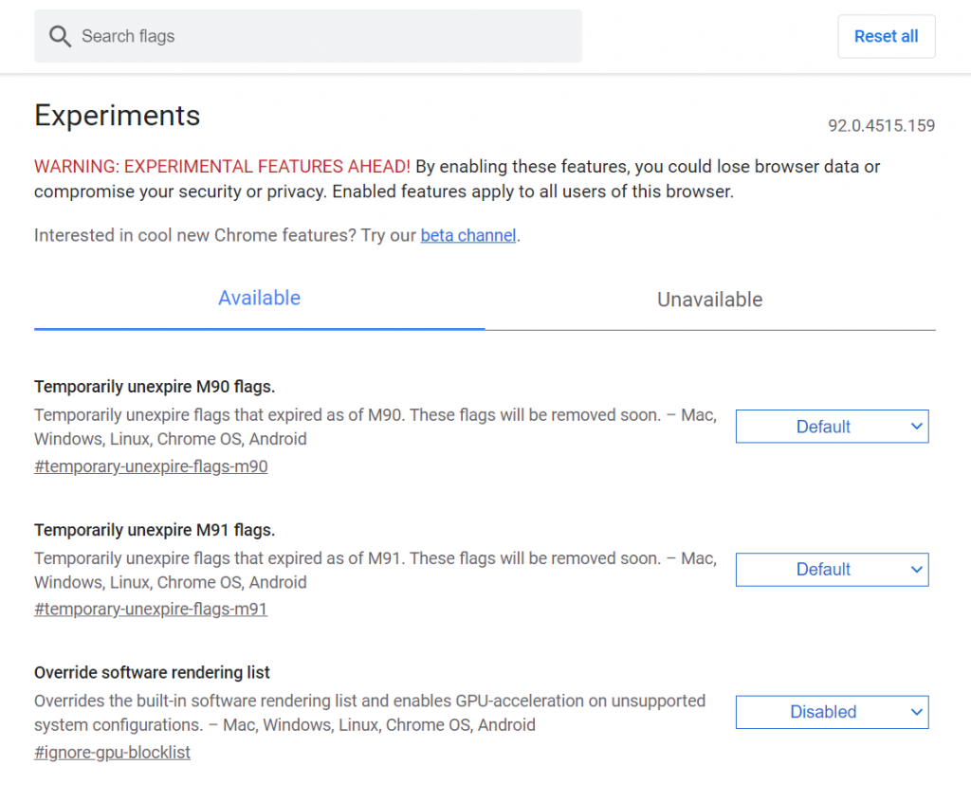Switch to the Available tab

pyautogui.click(x=259, y=298)
